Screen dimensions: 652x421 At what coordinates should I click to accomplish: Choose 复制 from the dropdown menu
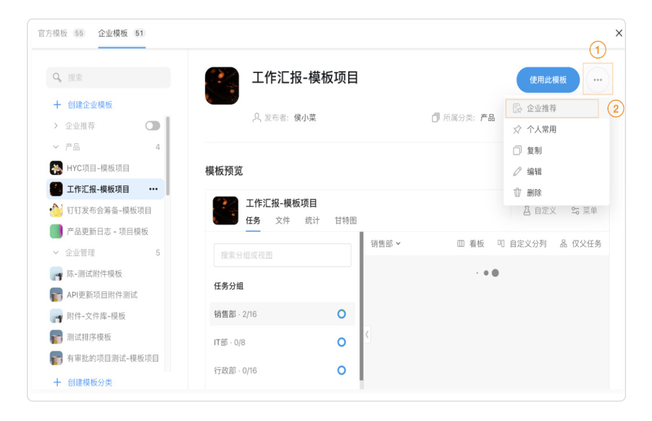pos(557,150)
